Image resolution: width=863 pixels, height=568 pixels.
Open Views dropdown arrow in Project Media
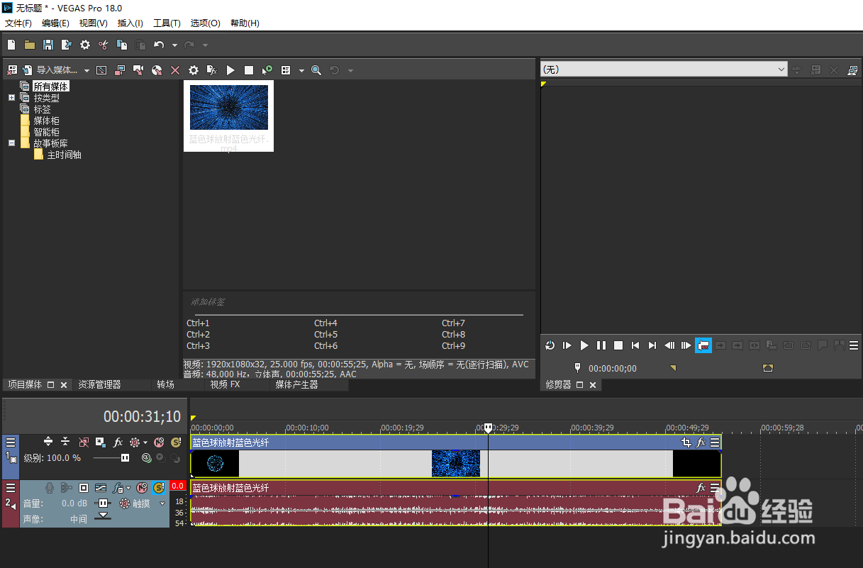click(301, 70)
